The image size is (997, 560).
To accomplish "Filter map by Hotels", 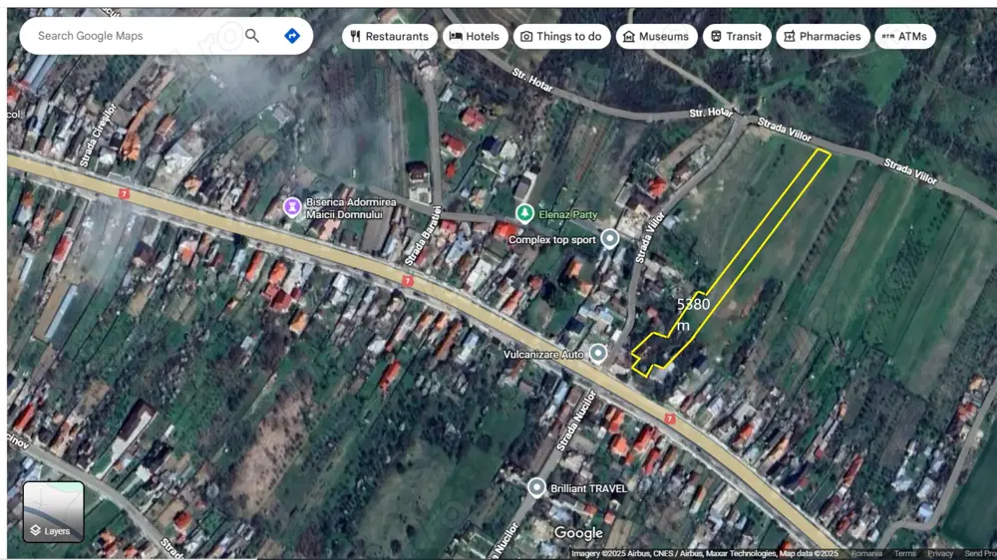I will [x=475, y=36].
